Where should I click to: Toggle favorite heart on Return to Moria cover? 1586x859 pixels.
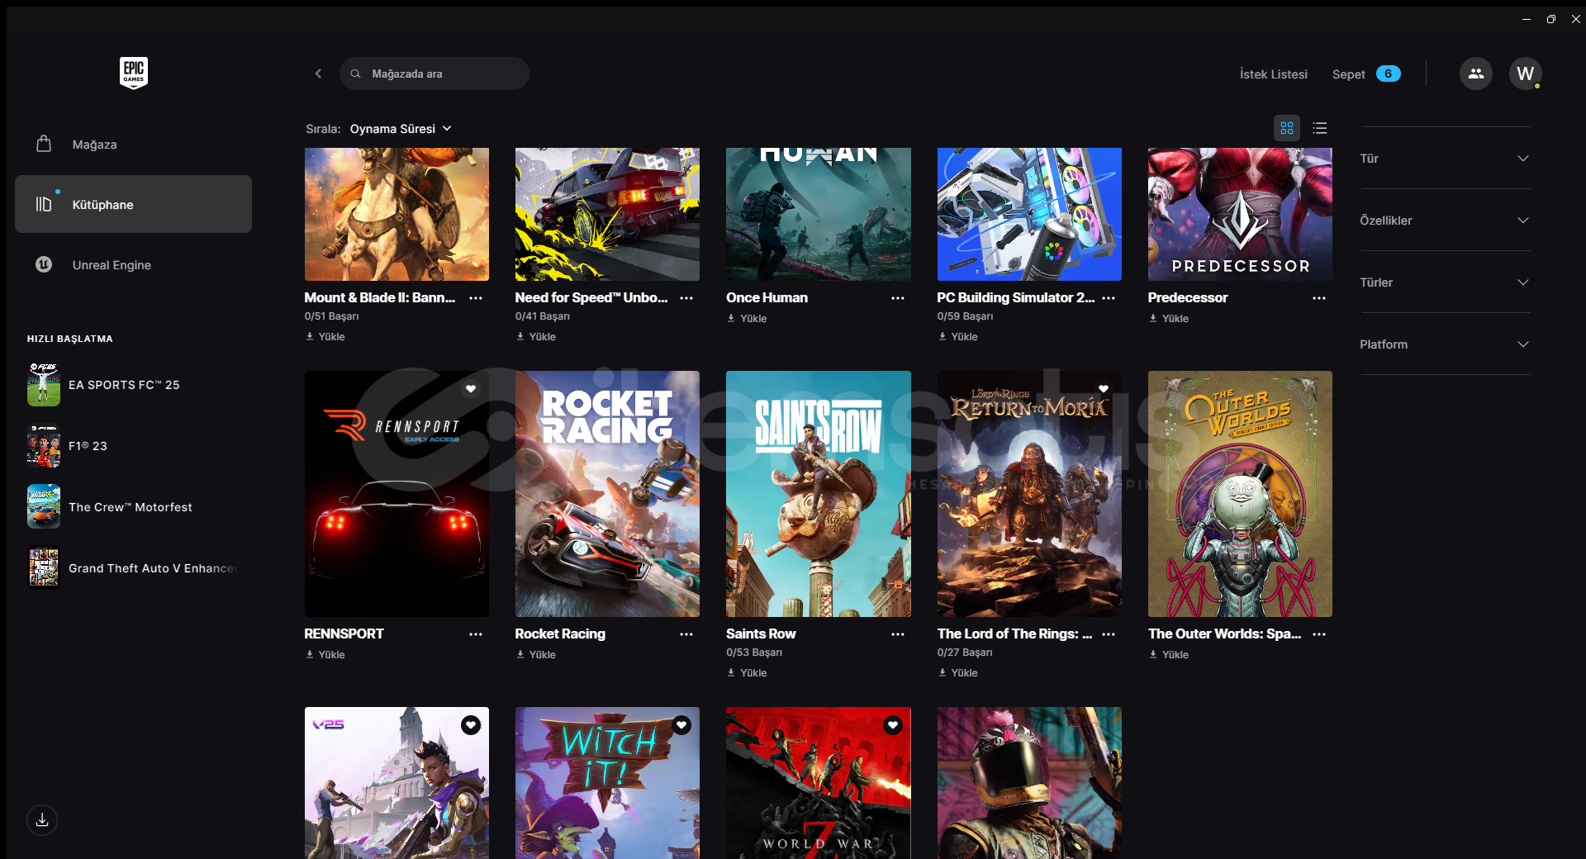click(1104, 389)
